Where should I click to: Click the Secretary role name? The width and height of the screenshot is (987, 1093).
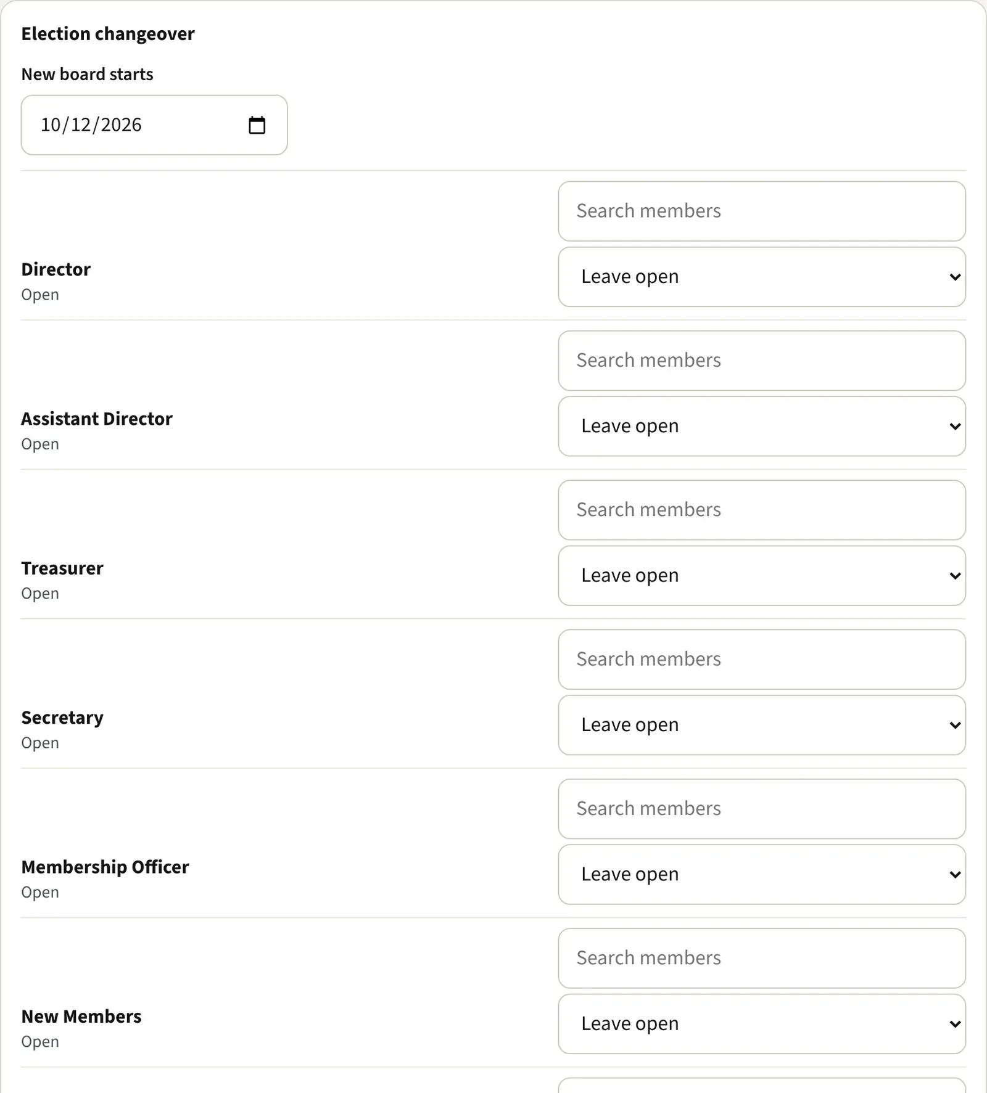point(62,718)
